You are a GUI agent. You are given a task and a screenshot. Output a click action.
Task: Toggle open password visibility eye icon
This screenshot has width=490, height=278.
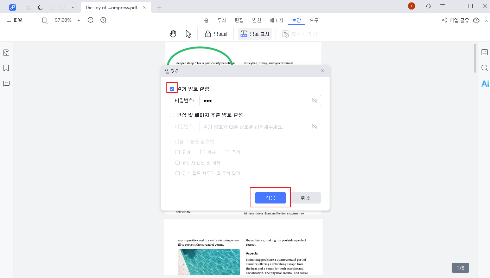(314, 101)
